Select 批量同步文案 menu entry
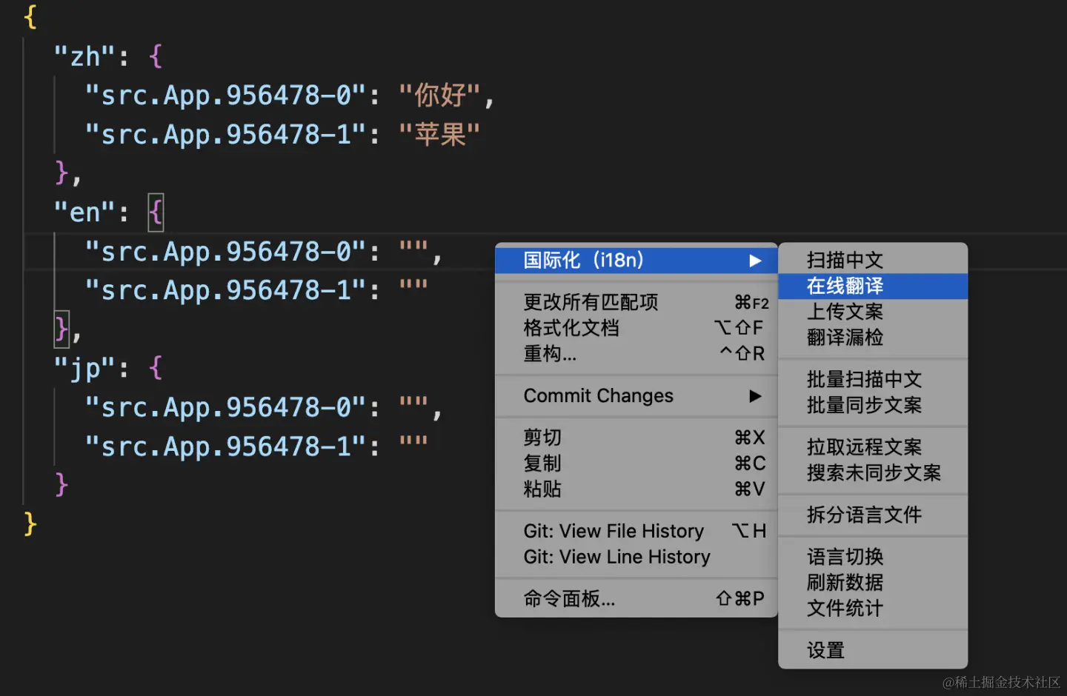Screen dimensions: 1067x696 (x=873, y=406)
